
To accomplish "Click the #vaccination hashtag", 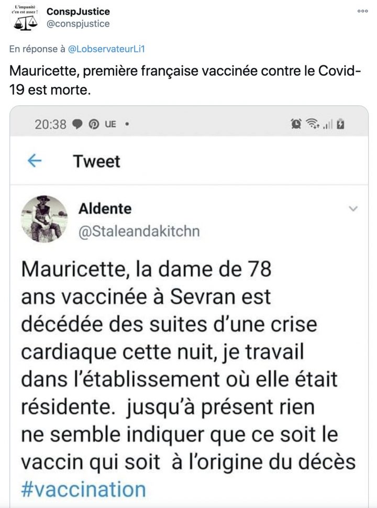I will 84,489.
